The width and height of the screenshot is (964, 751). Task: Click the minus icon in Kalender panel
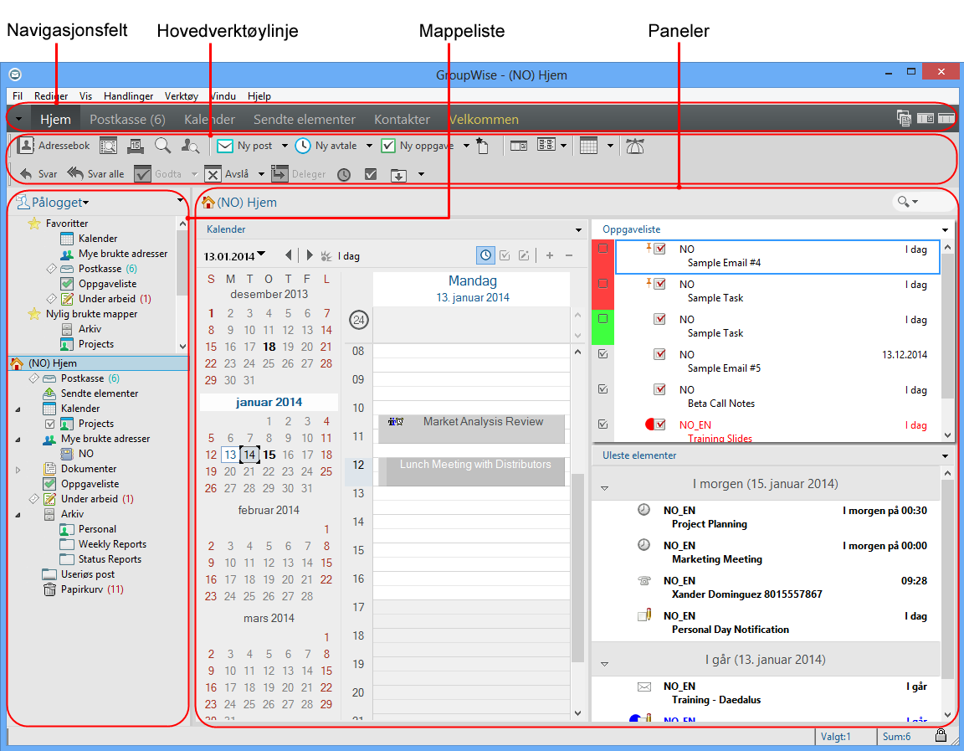(569, 255)
